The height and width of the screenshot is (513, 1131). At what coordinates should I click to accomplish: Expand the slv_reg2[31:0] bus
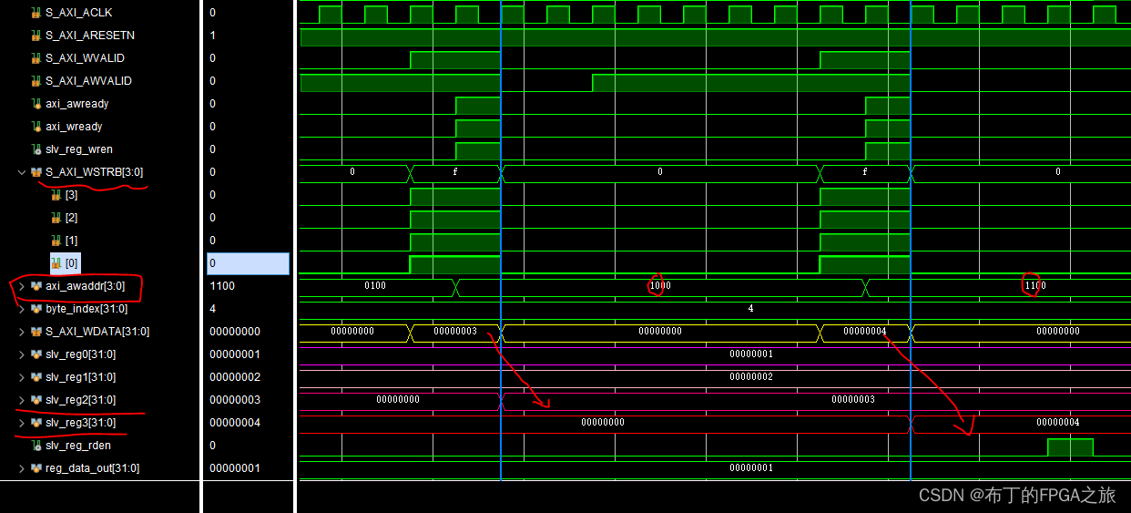click(x=22, y=400)
